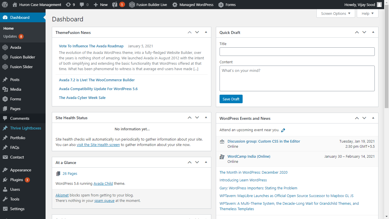
Task: Click the Contact envelope icon
Action: 5,157
